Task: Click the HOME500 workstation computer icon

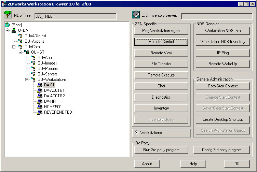Action: coord(40,107)
